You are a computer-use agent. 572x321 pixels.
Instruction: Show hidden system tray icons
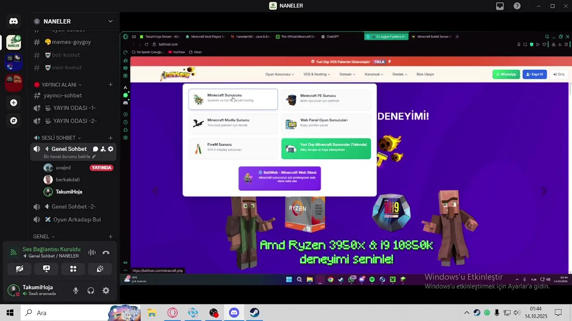[x=467, y=313]
